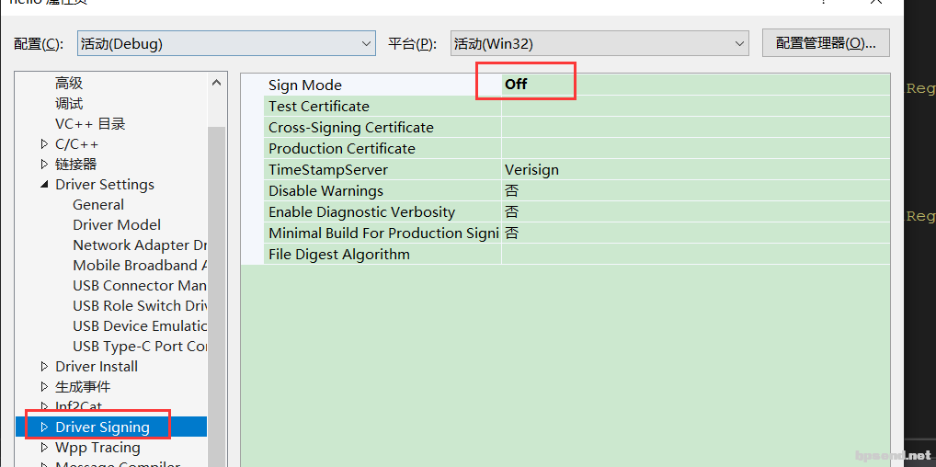Click the Verisign value of TimeStampServer
The image size is (936, 467).
tap(531, 169)
